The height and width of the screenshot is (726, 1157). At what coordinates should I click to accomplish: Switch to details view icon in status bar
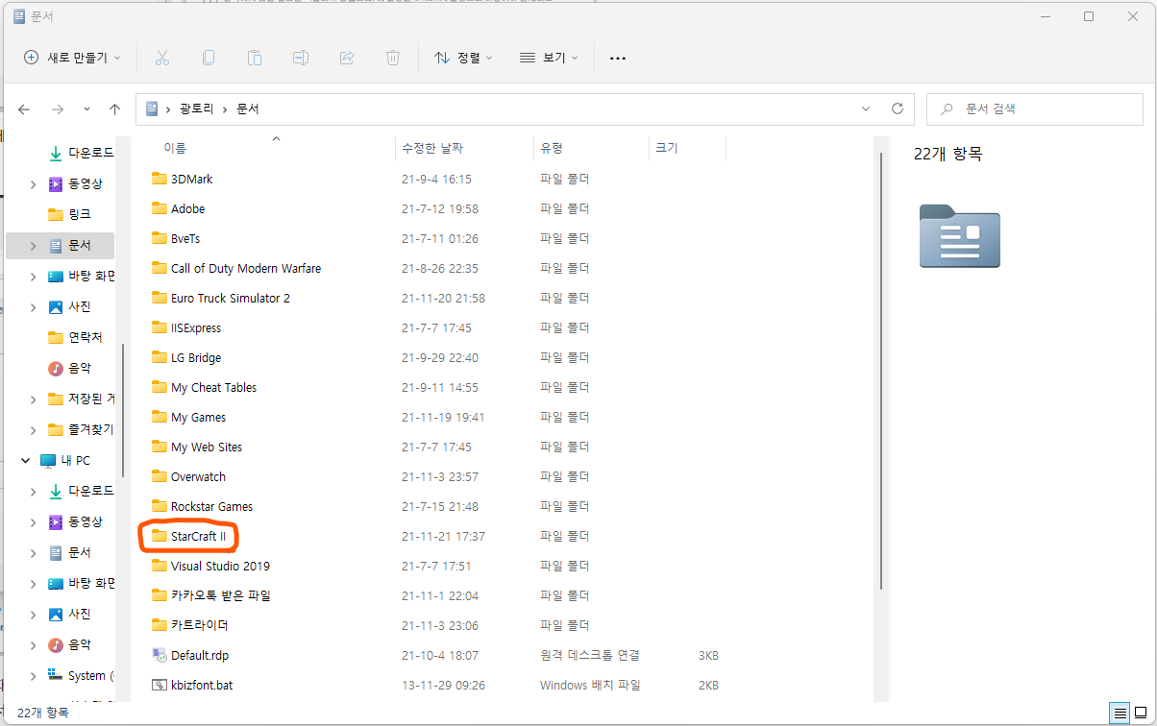(1120, 714)
